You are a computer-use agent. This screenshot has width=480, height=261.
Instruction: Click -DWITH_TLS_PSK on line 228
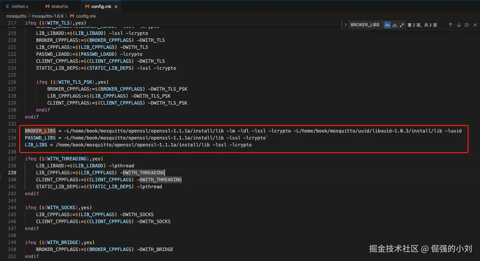(151, 96)
